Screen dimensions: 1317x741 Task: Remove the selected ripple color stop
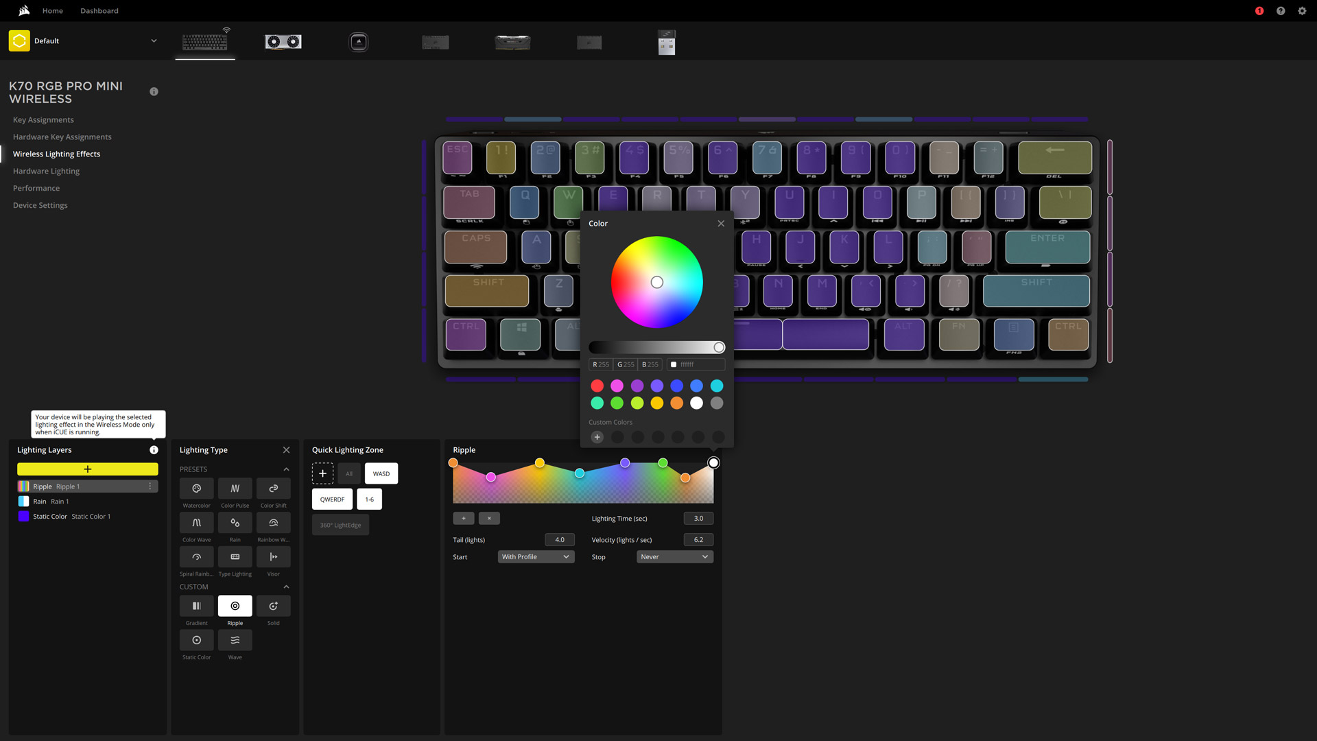coord(489,519)
